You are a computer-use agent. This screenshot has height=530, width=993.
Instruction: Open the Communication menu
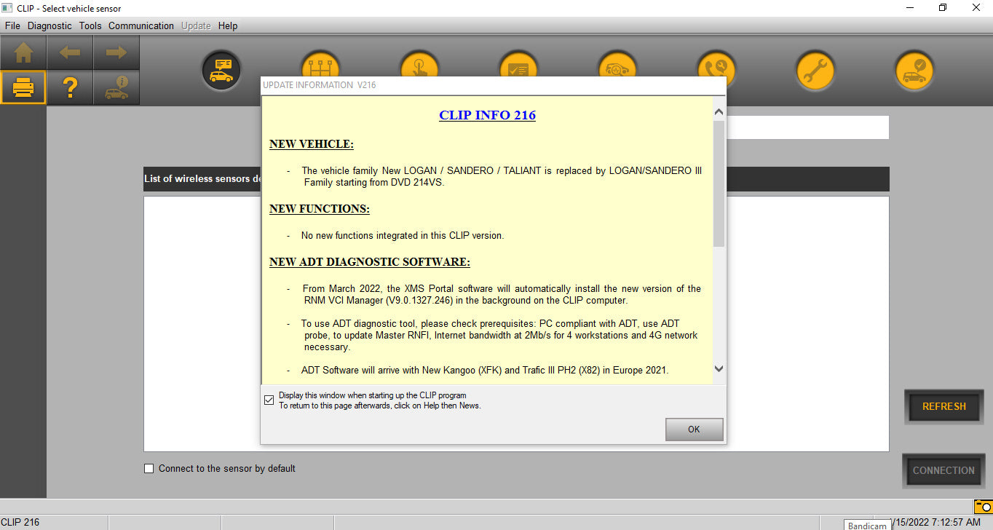pyautogui.click(x=141, y=25)
